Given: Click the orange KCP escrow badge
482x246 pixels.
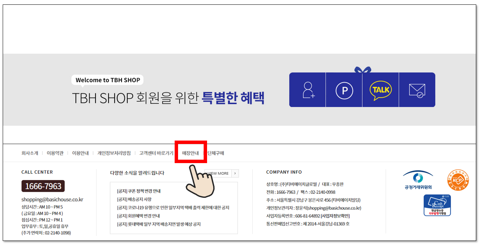Looking at the screenshot, I should (458, 180).
